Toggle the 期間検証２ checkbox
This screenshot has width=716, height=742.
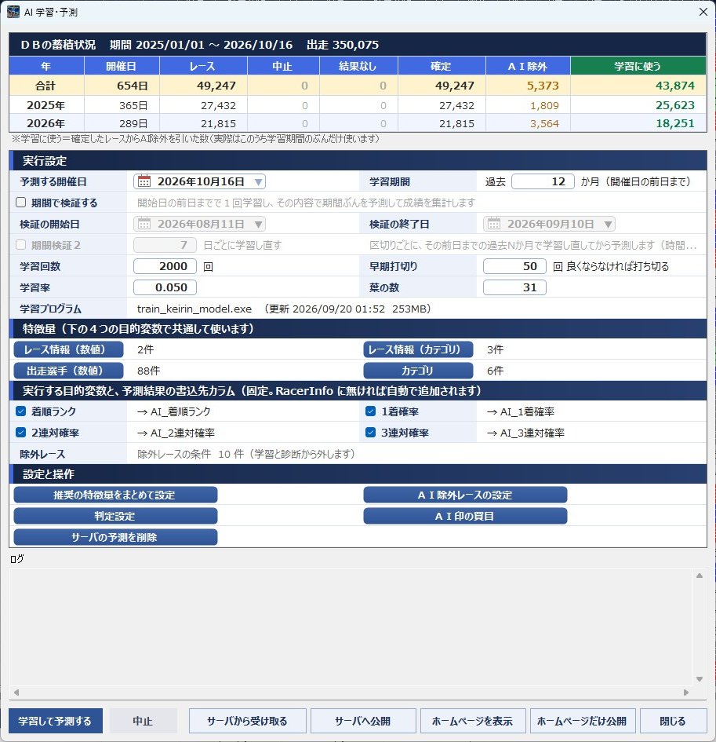21,245
